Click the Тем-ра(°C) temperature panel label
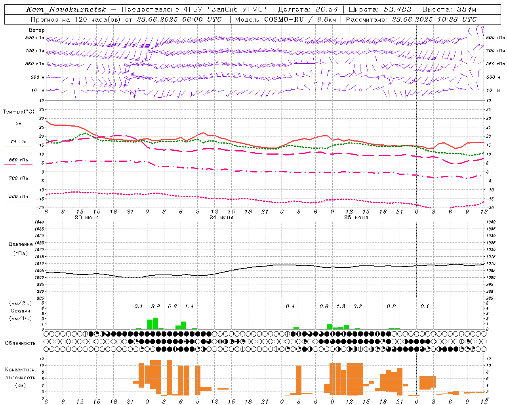 pos(19,112)
